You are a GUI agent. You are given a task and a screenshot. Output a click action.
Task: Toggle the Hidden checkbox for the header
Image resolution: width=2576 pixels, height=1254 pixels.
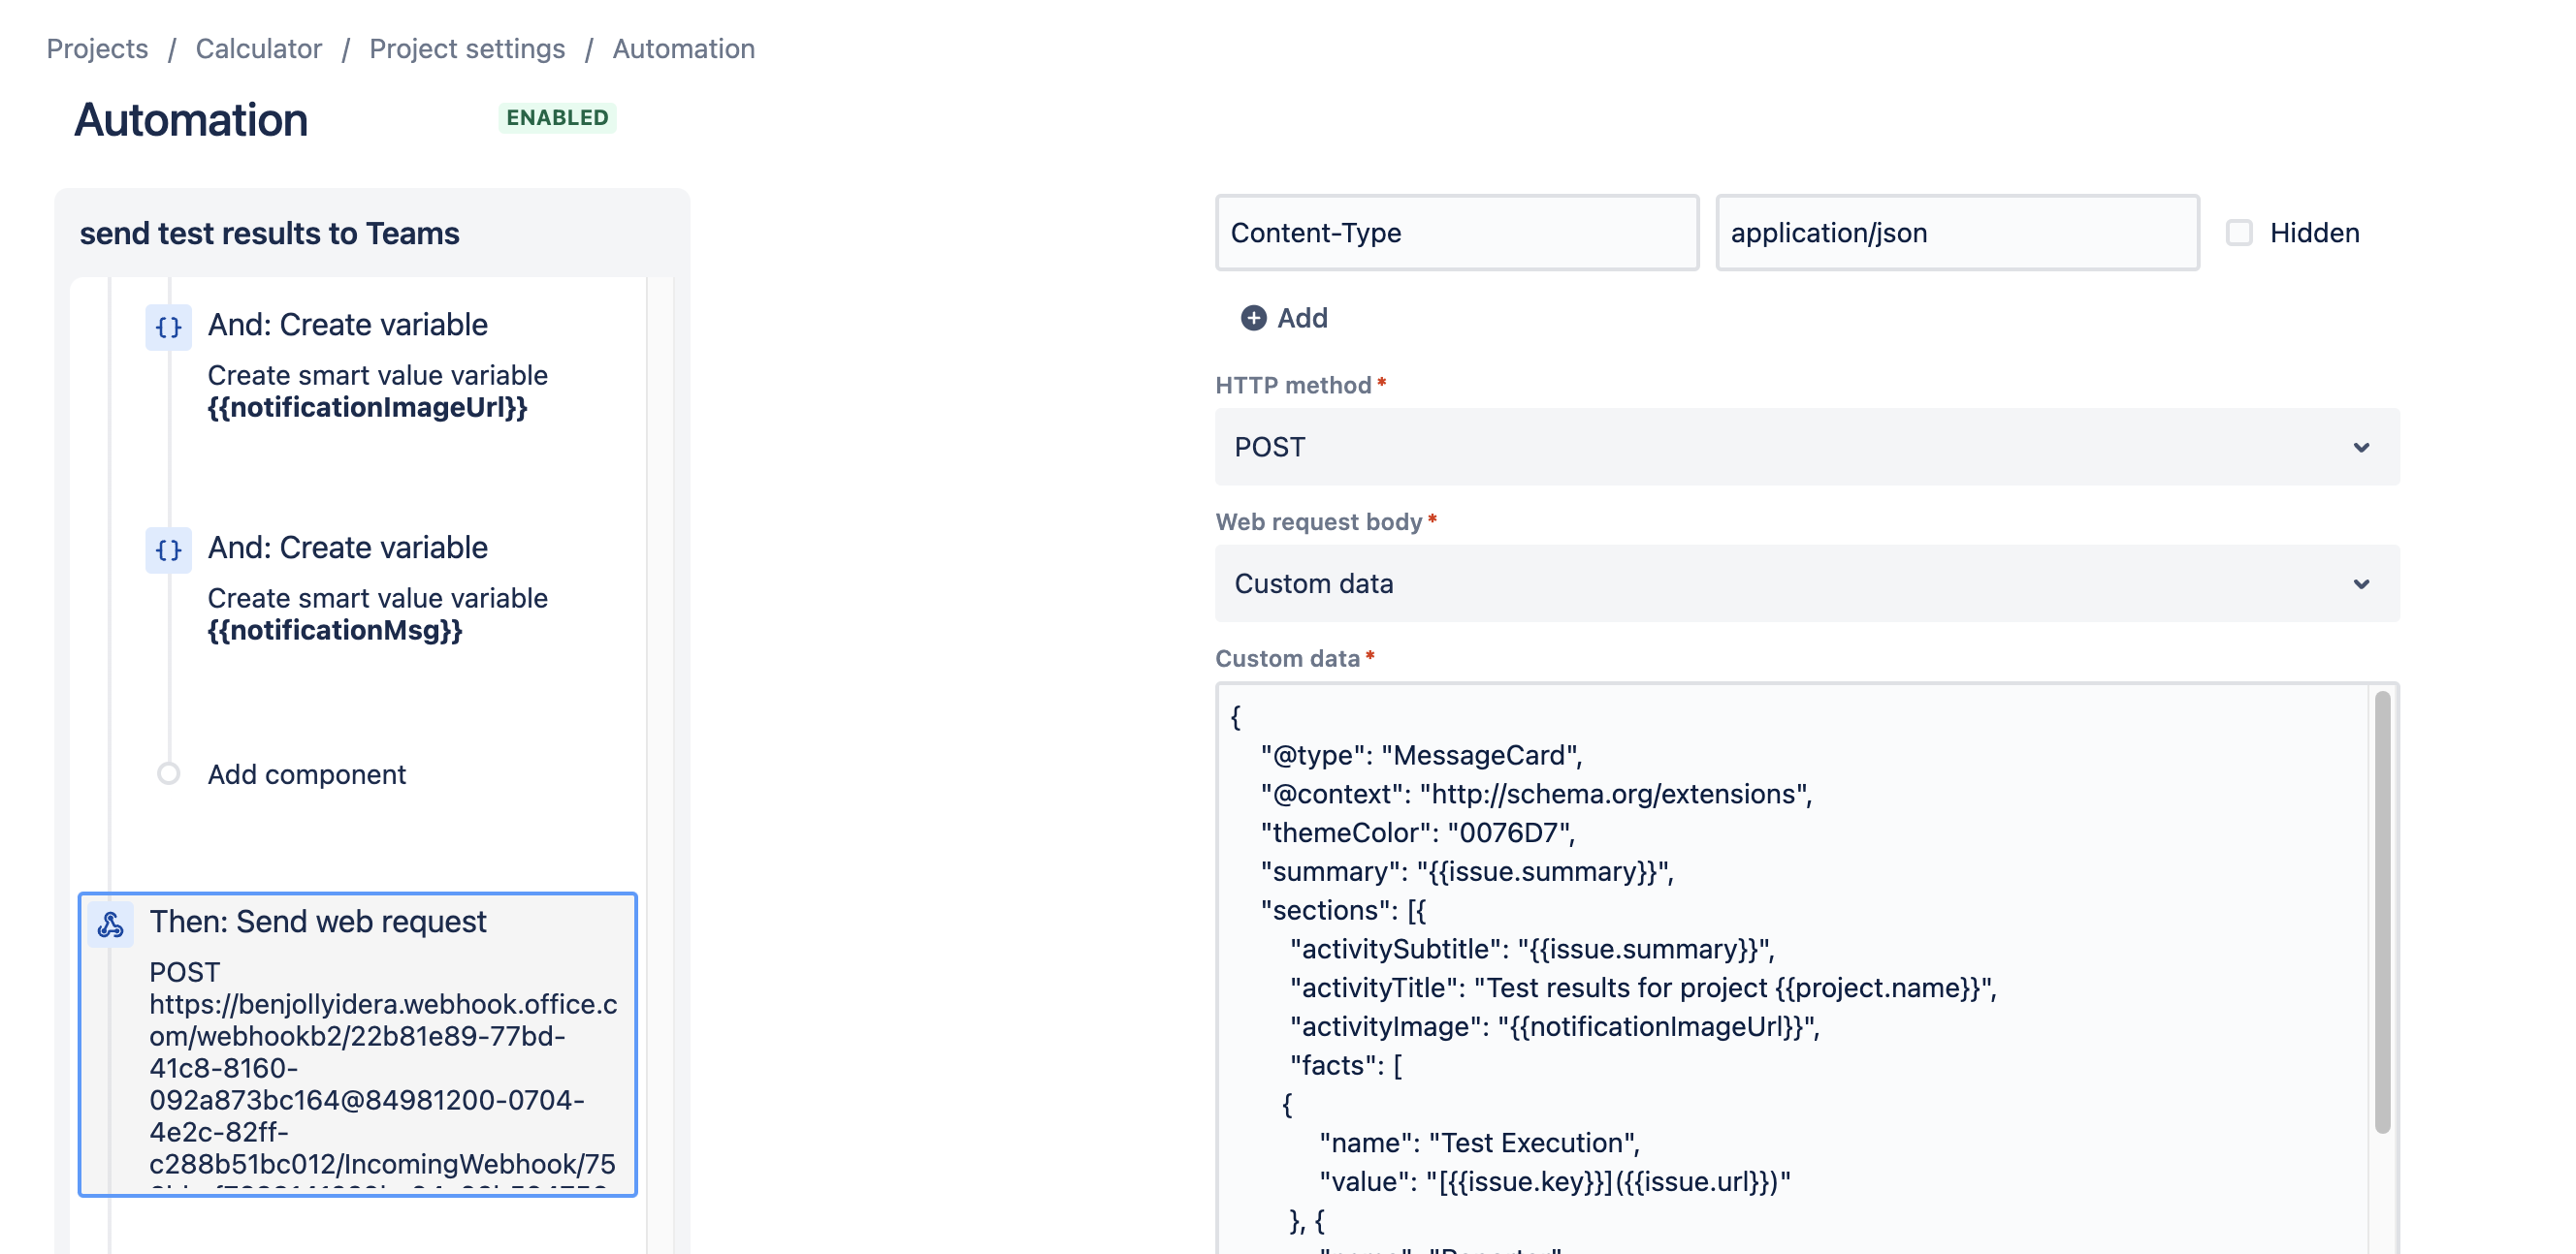pyautogui.click(x=2239, y=233)
